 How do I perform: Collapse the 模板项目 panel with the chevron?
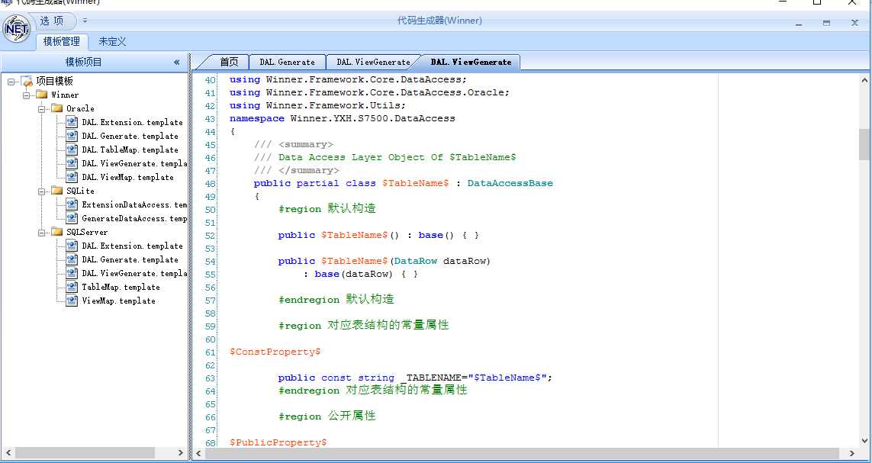pos(177,63)
